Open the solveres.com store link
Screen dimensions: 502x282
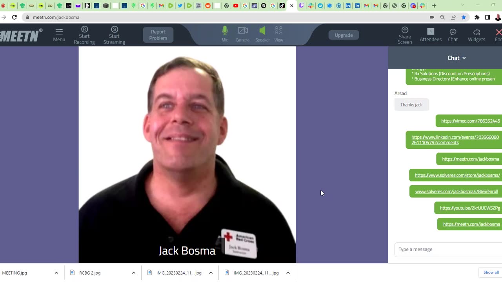[x=457, y=175]
